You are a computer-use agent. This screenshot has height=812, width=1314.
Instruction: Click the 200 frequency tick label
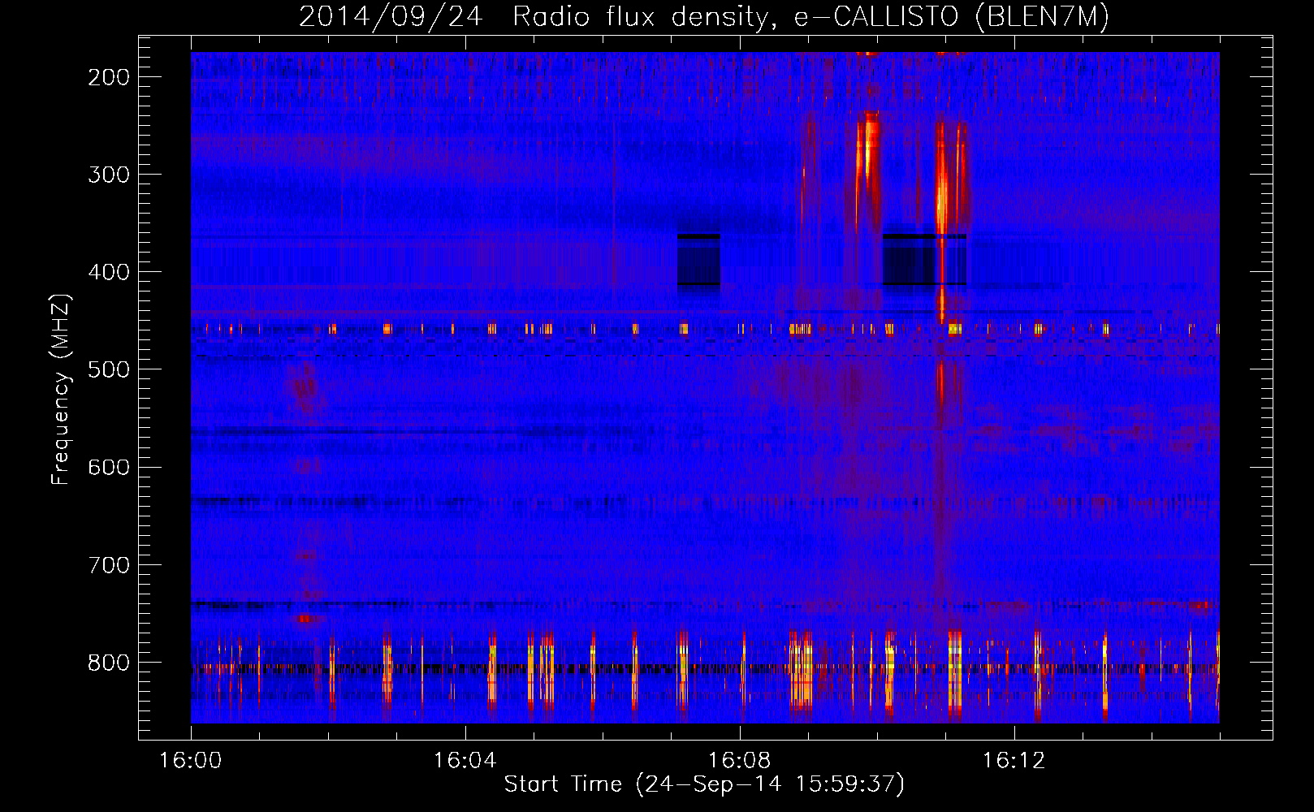point(109,77)
